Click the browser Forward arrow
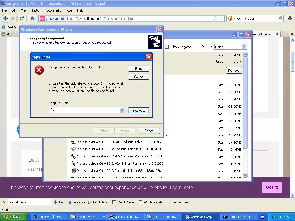 pos(13,18)
